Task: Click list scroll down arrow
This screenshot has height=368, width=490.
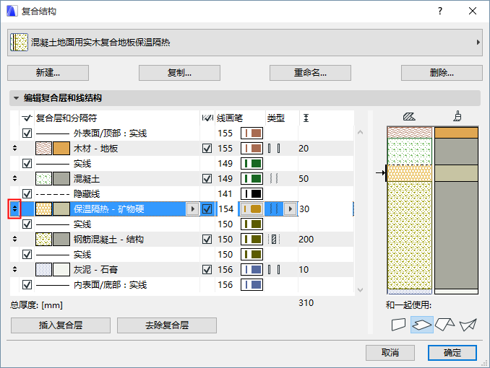Action: [x=360, y=290]
